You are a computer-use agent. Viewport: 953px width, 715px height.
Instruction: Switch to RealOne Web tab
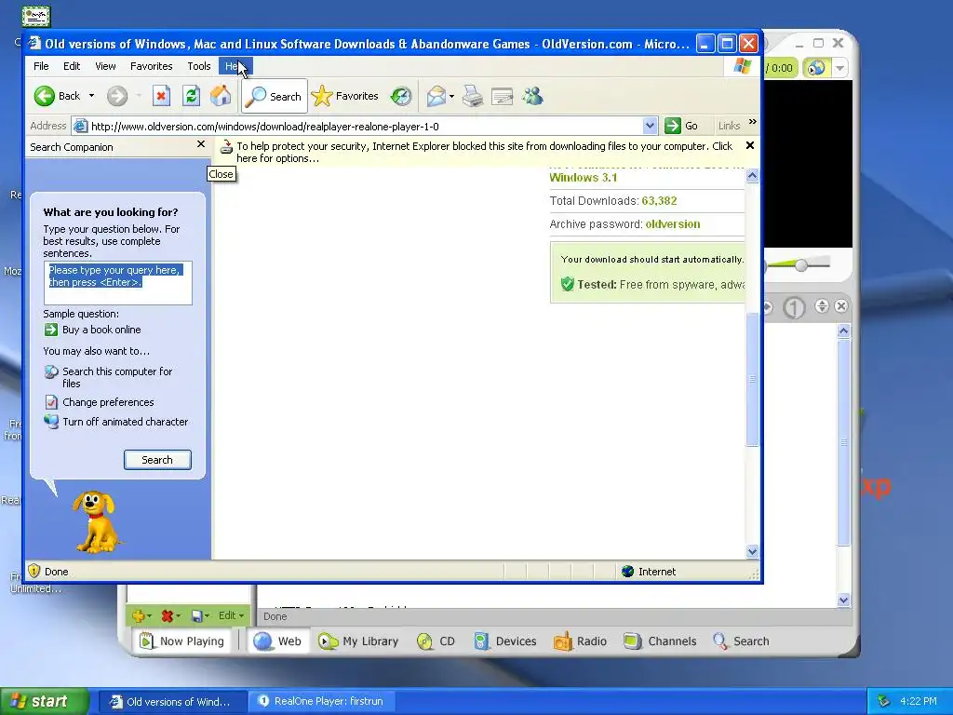(277, 641)
